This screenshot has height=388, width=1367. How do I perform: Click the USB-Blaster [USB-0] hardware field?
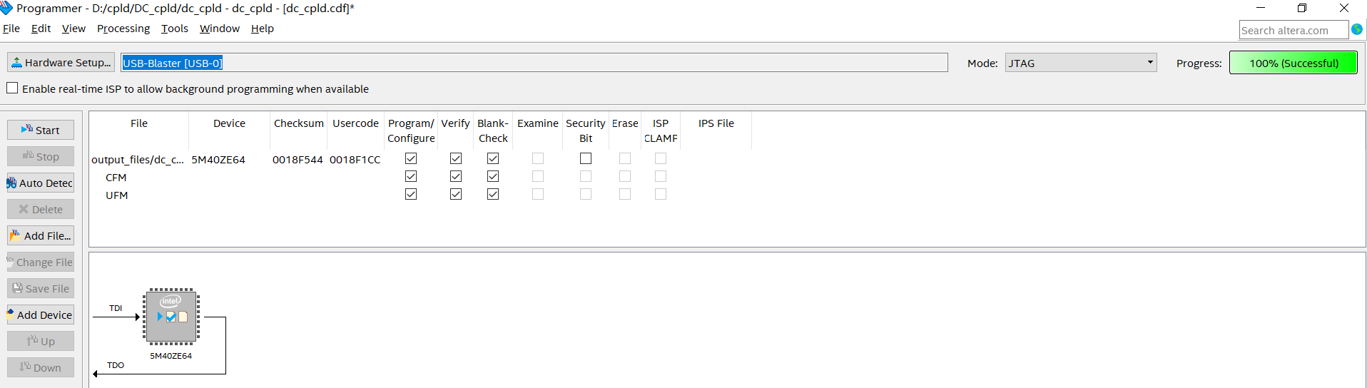point(534,63)
